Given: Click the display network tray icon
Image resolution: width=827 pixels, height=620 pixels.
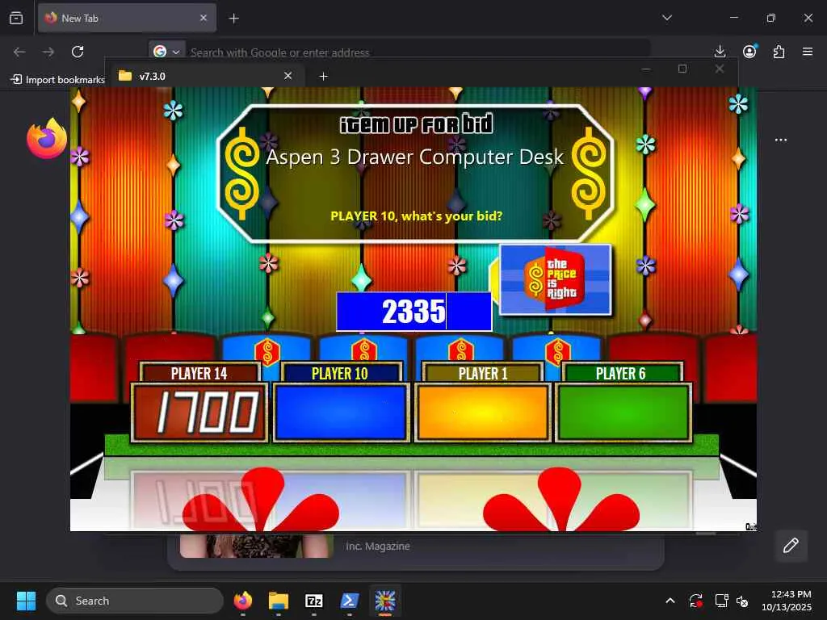Looking at the screenshot, I should click(x=721, y=601).
